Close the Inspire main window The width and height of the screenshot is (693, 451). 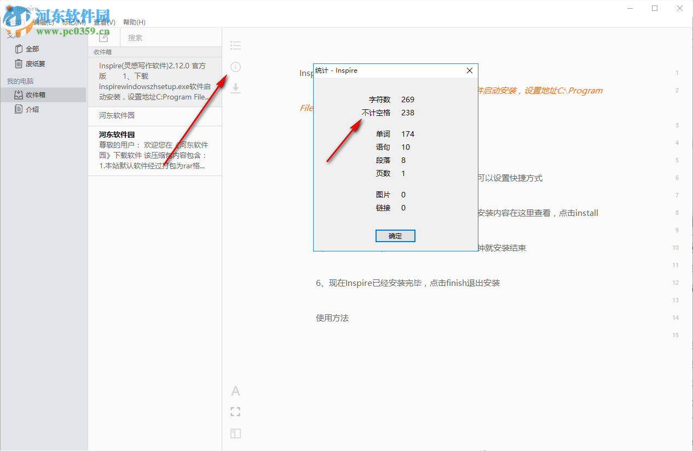point(680,8)
